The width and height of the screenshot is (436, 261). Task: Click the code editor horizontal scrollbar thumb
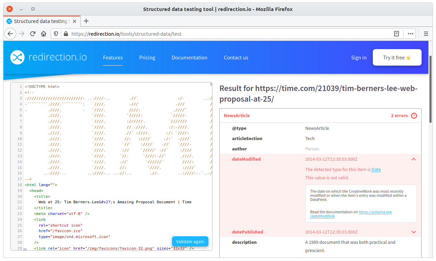[25, 249]
